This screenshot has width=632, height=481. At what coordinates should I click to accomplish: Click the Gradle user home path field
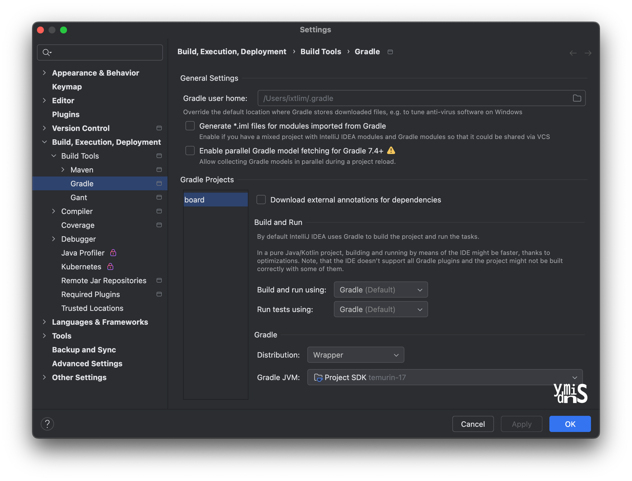click(413, 98)
